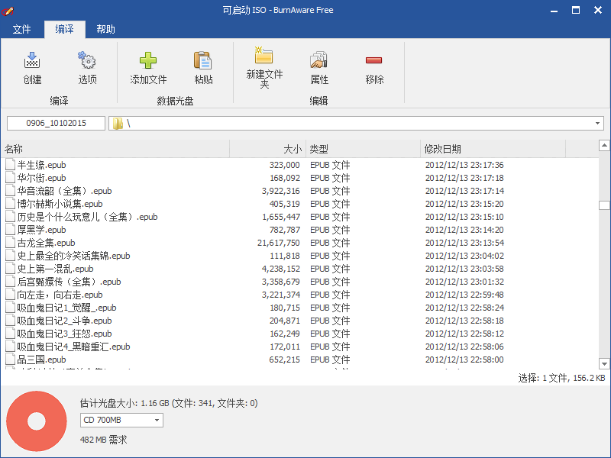
Task: Edit the disc label 0906_10102015 field
Action: [56, 124]
